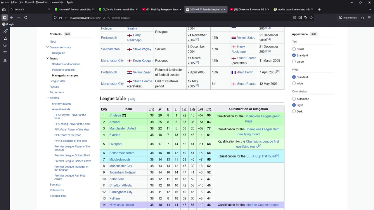Viewport: 374px width, 210px height.
Task: Open history clock icon in sidebar
Action: pos(5,45)
